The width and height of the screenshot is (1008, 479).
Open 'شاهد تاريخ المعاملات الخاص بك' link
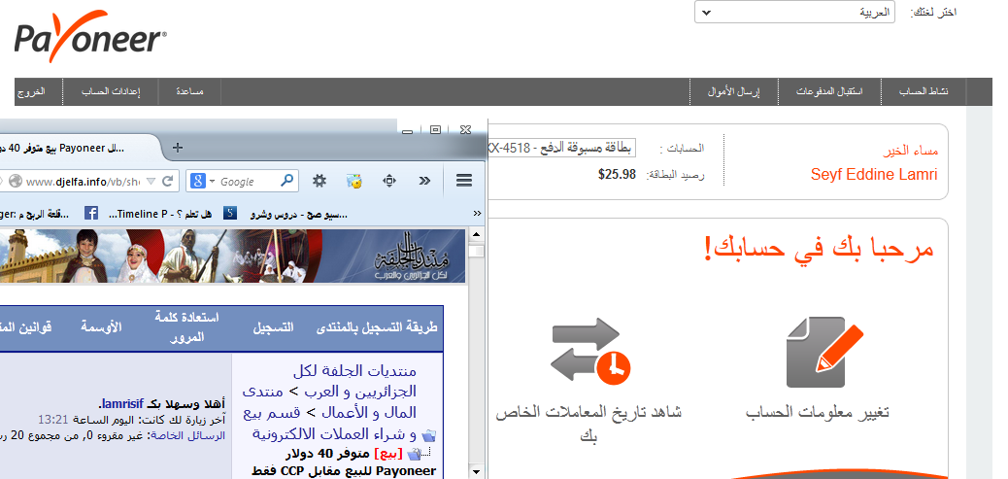588,425
